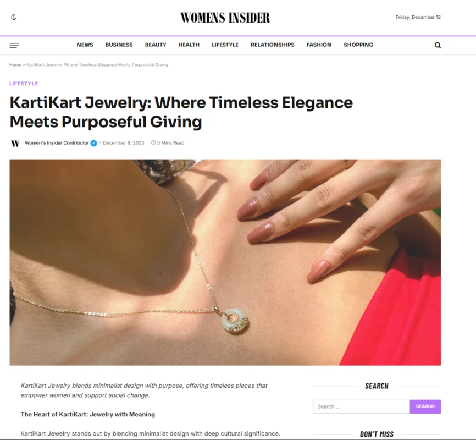Click the clock icon beside 5 Mins Read

point(153,143)
